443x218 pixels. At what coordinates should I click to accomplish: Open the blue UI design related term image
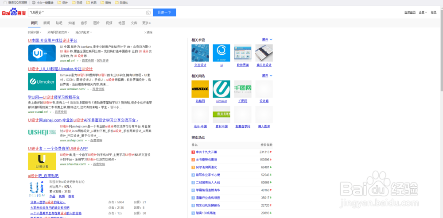[221, 53]
